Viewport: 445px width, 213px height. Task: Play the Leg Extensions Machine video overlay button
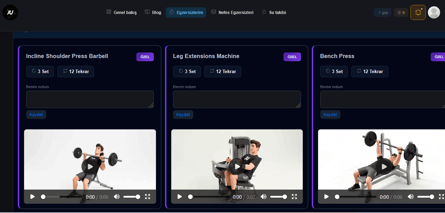[237, 166]
